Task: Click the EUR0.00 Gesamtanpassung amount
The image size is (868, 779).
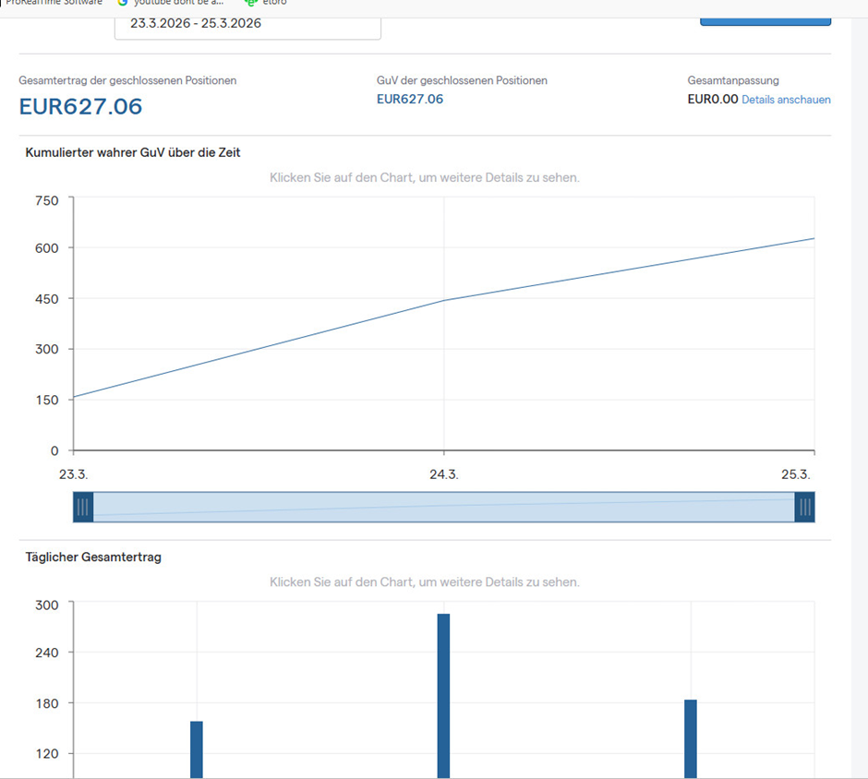Action: tap(713, 100)
